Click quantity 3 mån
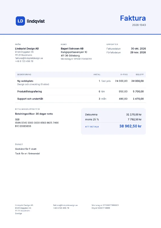Image resolution: width=161 pixels, height=228 pixels. click(x=102, y=99)
